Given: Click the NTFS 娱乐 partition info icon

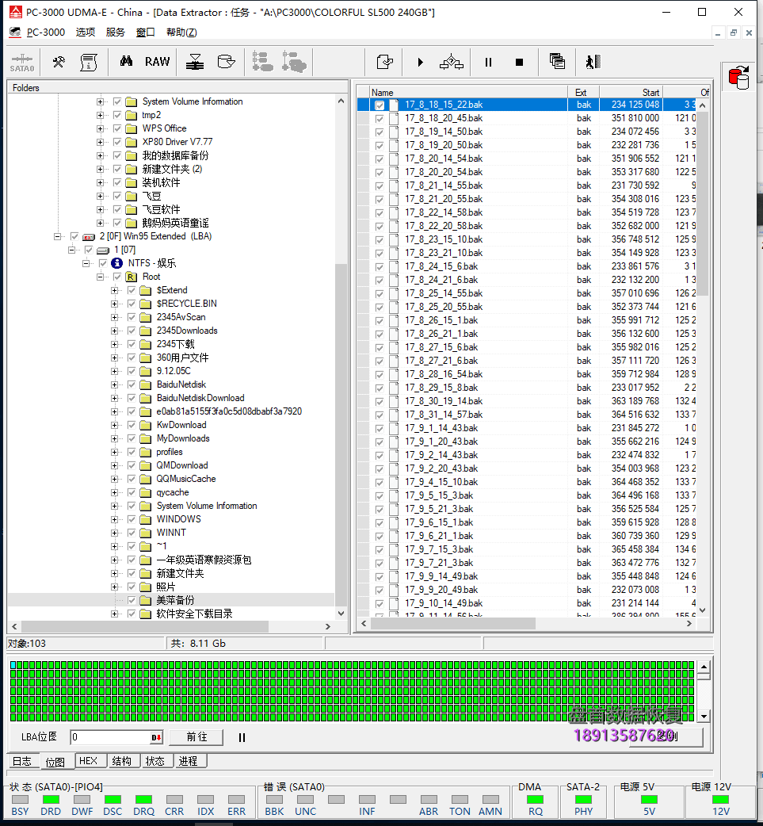Looking at the screenshot, I should (117, 263).
